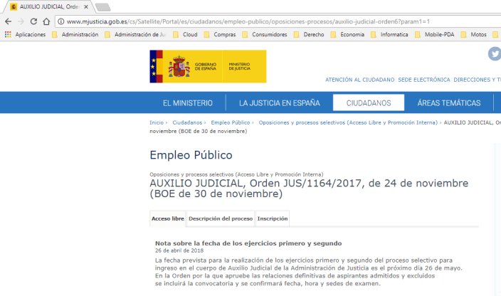The height and width of the screenshot is (296, 501).
Task: Open LA JUSTICIA EN ESPAÑA menu
Action: 279,103
